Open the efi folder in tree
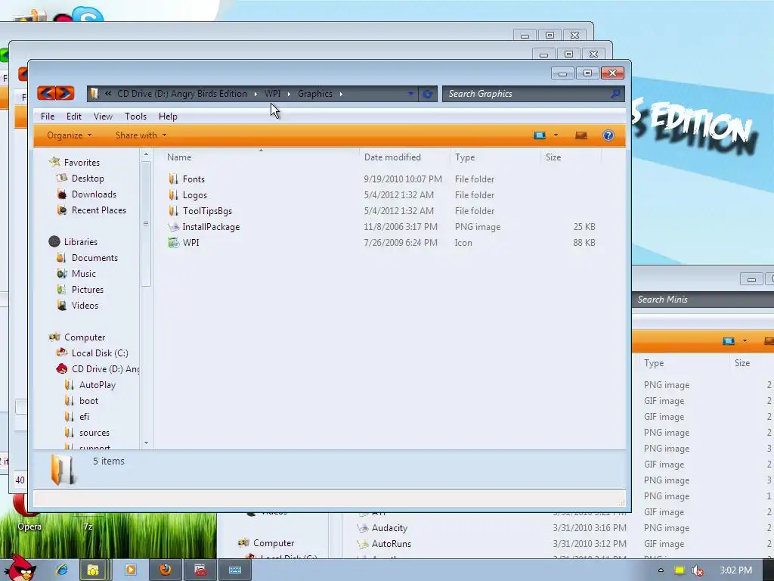Image resolution: width=774 pixels, height=581 pixels. click(x=84, y=417)
